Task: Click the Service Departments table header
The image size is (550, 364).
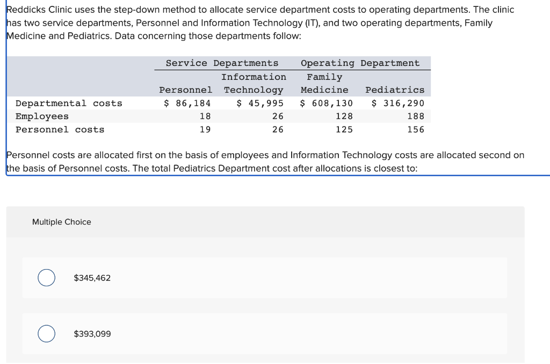Action: coord(222,63)
